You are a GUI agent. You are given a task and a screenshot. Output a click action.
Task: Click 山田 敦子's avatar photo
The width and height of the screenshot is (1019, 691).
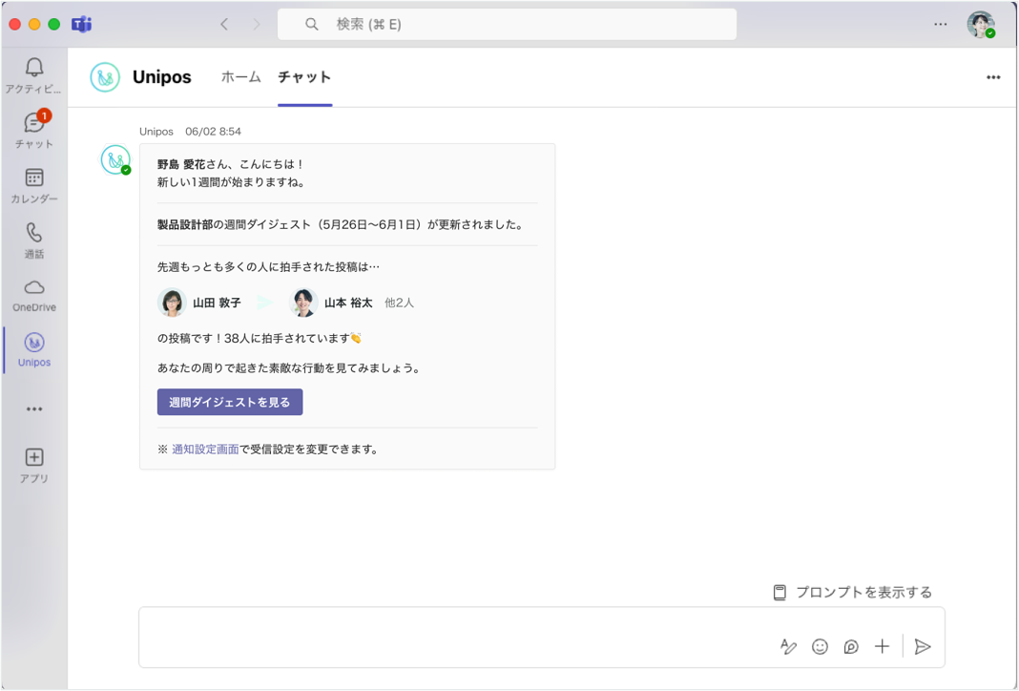pyautogui.click(x=172, y=303)
